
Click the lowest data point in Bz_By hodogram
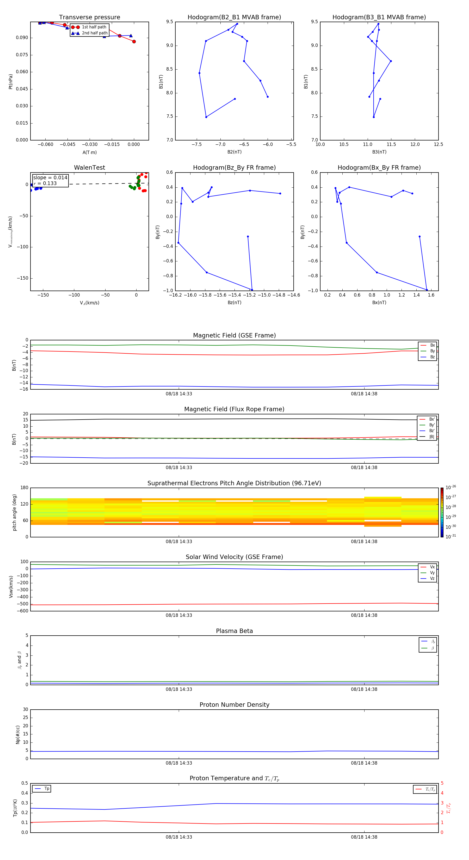[x=252, y=290]
